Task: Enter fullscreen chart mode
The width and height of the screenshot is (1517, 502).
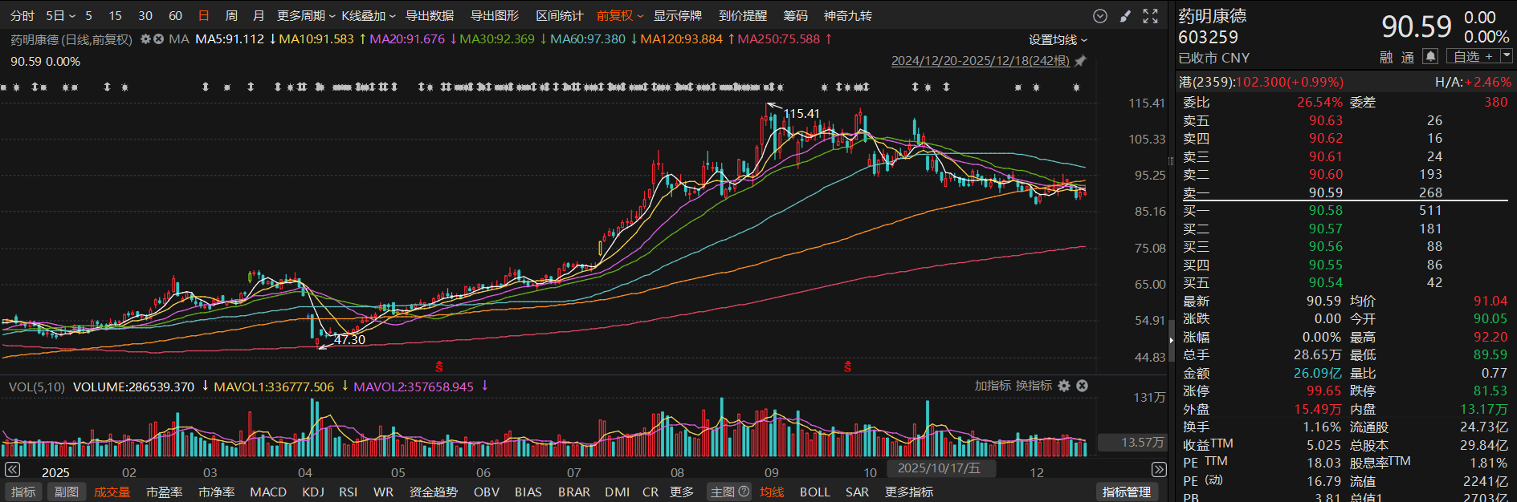Action: (1150, 16)
